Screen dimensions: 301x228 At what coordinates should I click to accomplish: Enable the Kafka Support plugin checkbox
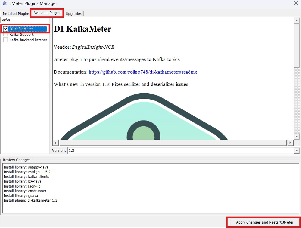(5, 34)
